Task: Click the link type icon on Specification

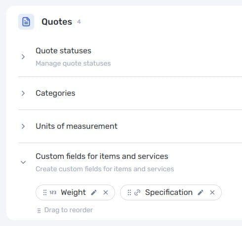Action: (137, 192)
